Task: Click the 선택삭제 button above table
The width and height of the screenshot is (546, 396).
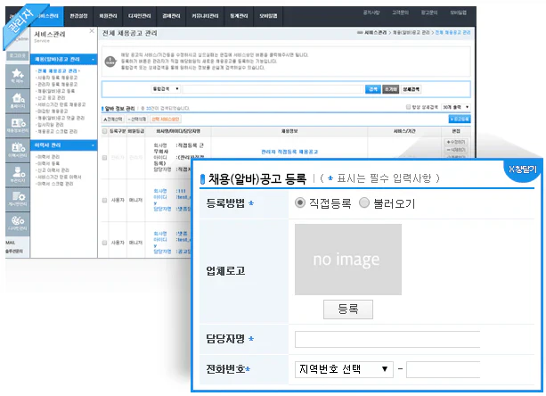Action: [x=137, y=120]
